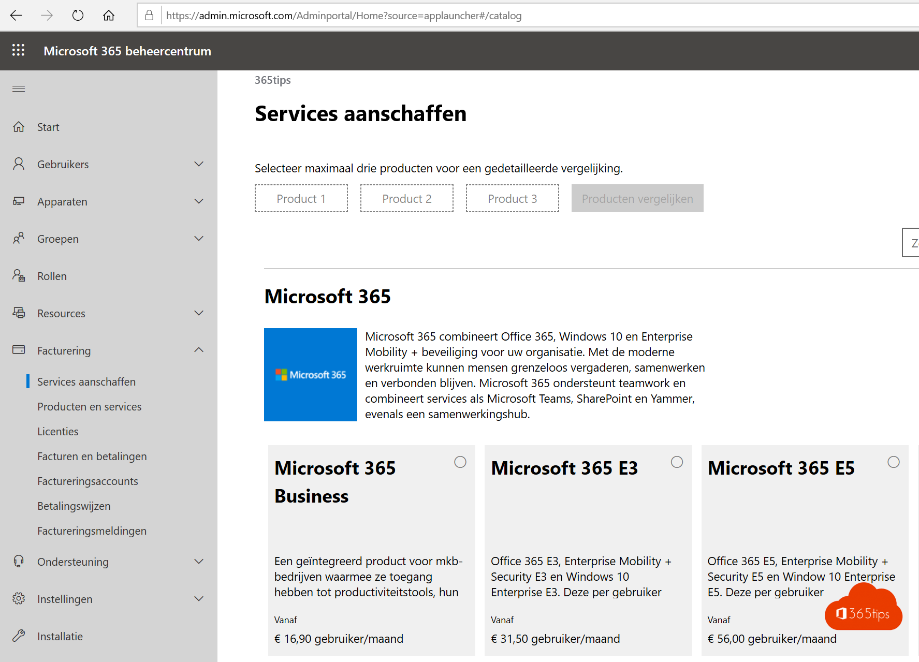The height and width of the screenshot is (662, 919).
Task: Click the Microsoft 365 beheercentrum title
Action: (x=127, y=51)
